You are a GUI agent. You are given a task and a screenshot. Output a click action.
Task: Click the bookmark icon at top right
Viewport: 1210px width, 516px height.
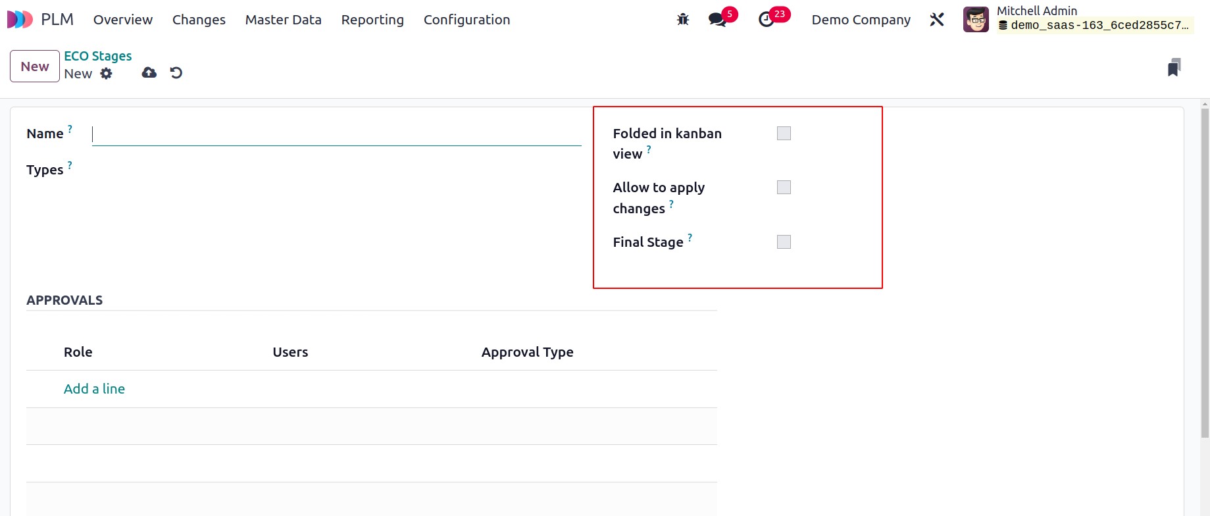(1174, 67)
